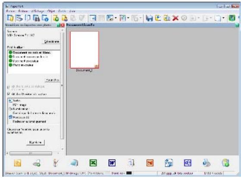Click the document pages icon between Word and PowerPoint
Image resolution: width=241 pixels, height=178 pixels.
pos(131,163)
